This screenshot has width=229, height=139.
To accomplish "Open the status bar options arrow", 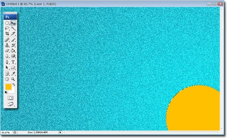I will tap(60, 133).
